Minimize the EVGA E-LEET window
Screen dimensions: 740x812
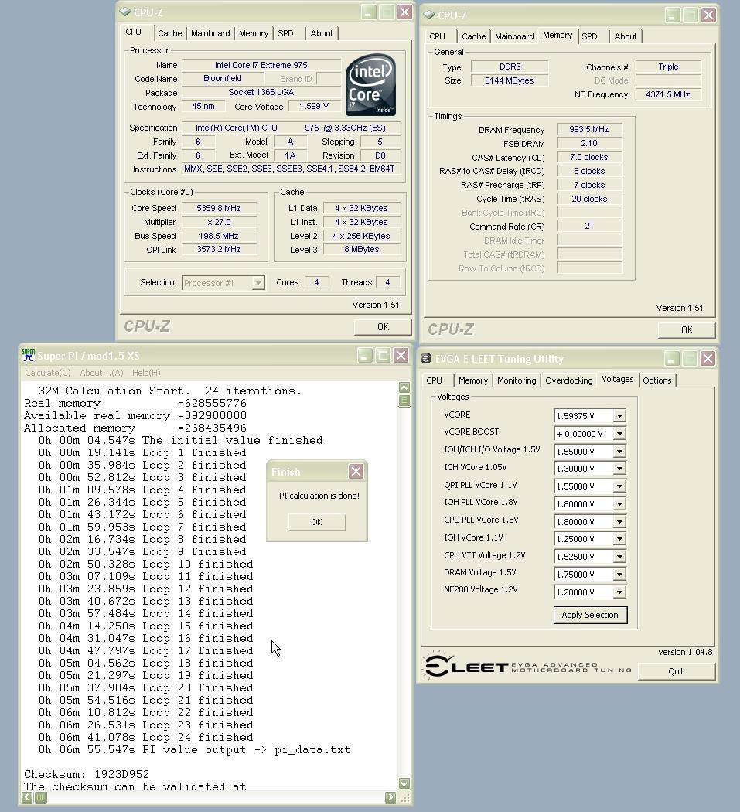click(x=672, y=358)
